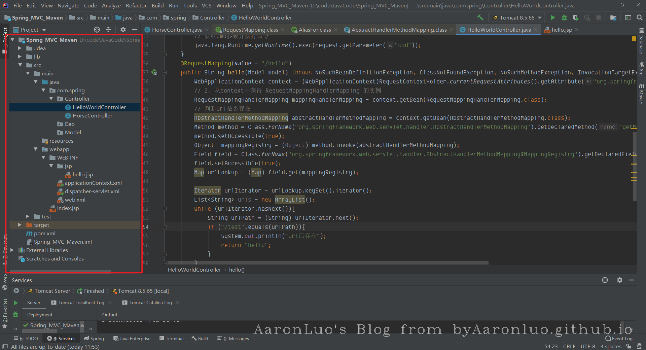Expand the lib folder
646x350 pixels.
click(x=20, y=57)
